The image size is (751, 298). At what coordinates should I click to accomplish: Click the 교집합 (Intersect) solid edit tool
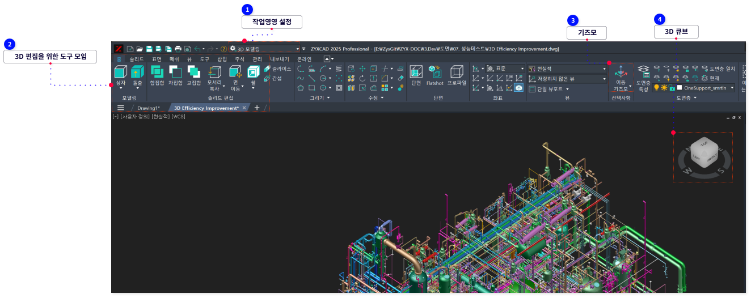click(194, 75)
